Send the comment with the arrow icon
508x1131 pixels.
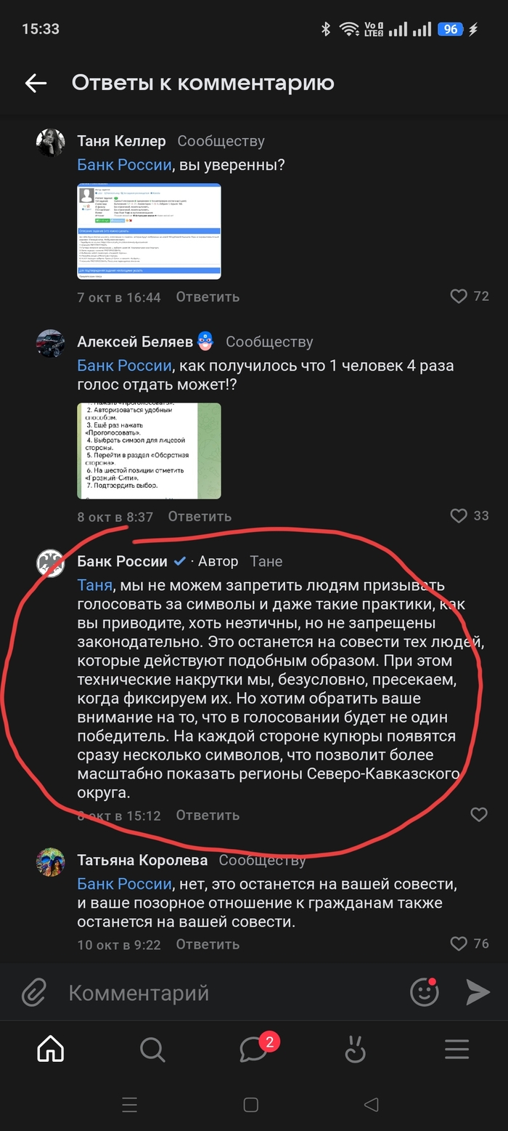(x=478, y=991)
